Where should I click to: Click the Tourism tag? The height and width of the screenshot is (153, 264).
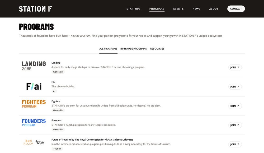(57, 149)
